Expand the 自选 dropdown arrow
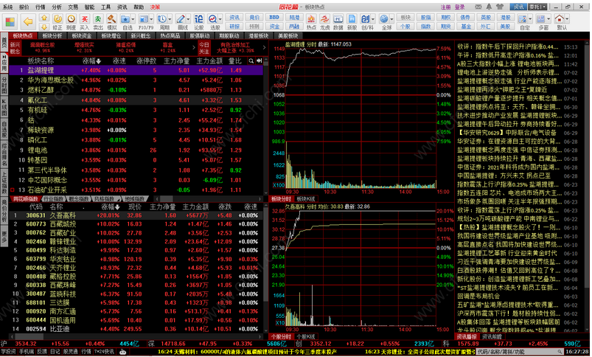592x357 pixels. [133, 19]
